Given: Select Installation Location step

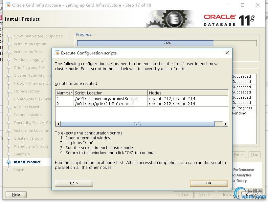Looking at the screenshot, I should [32, 131].
